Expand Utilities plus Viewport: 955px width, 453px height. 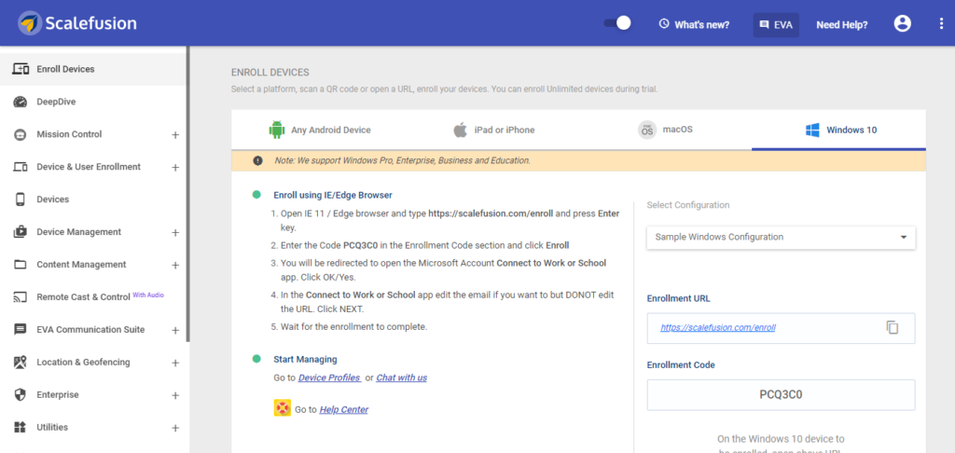tap(175, 428)
